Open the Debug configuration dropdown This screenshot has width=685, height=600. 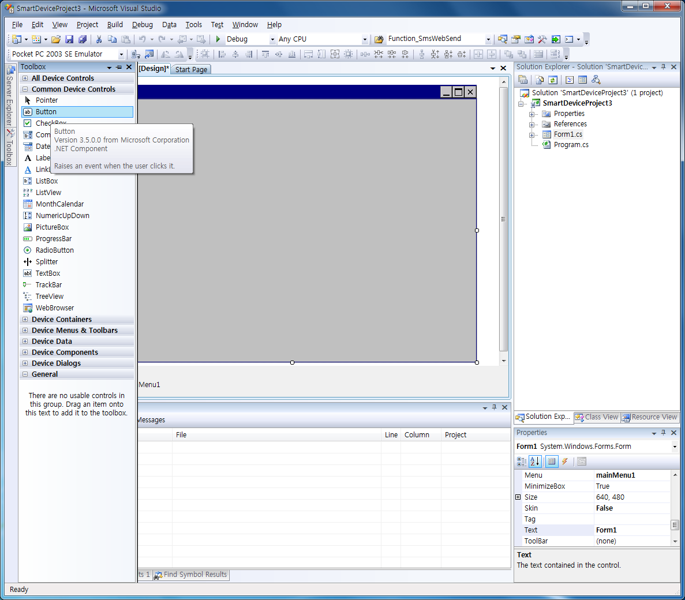click(x=272, y=39)
